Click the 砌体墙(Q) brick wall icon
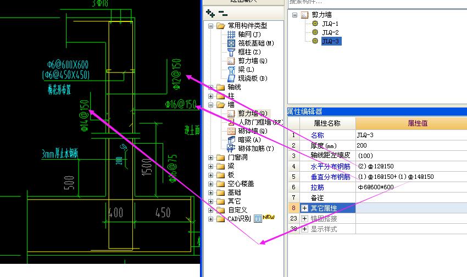The image size is (467, 277). point(231,131)
